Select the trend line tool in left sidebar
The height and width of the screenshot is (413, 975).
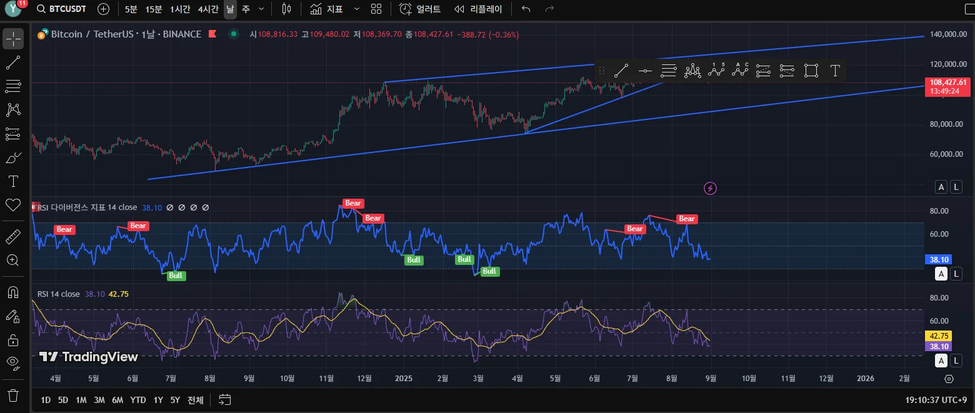pyautogui.click(x=13, y=62)
